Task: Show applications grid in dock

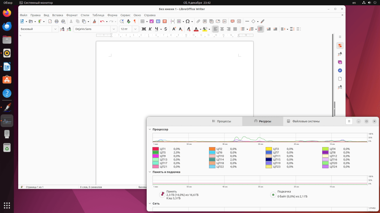Action: pos(7,205)
